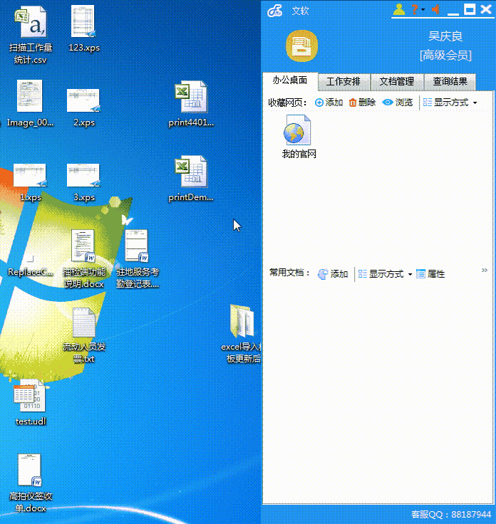The height and width of the screenshot is (524, 496).
Task: Select the excel导入 folder on desktop
Action: tap(242, 334)
